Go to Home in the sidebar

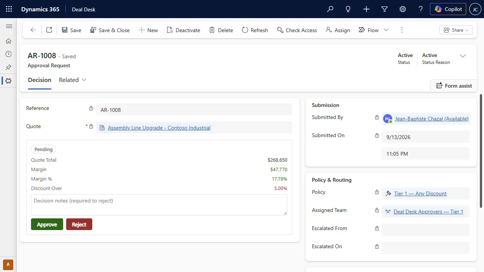point(8,41)
